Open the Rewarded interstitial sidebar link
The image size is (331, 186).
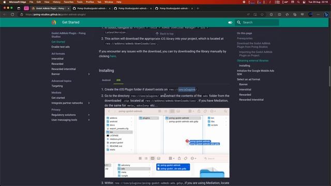point(64,69)
